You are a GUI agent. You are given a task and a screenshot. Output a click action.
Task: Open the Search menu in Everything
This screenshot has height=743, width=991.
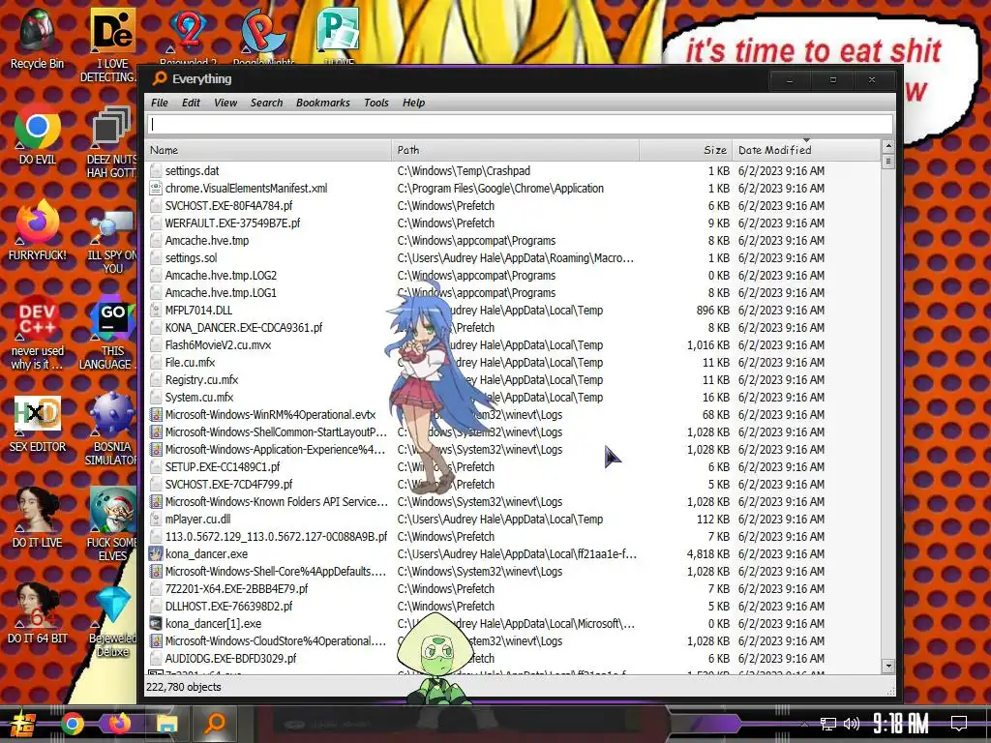267,103
